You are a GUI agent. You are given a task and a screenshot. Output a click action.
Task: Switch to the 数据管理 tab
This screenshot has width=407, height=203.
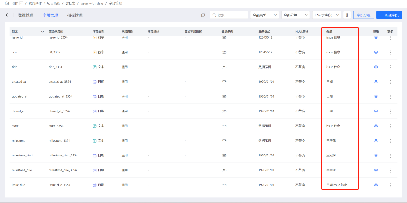(x=26, y=15)
